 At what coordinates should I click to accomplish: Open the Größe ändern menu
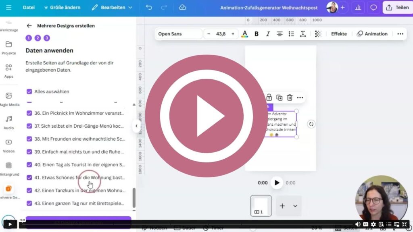click(62, 7)
